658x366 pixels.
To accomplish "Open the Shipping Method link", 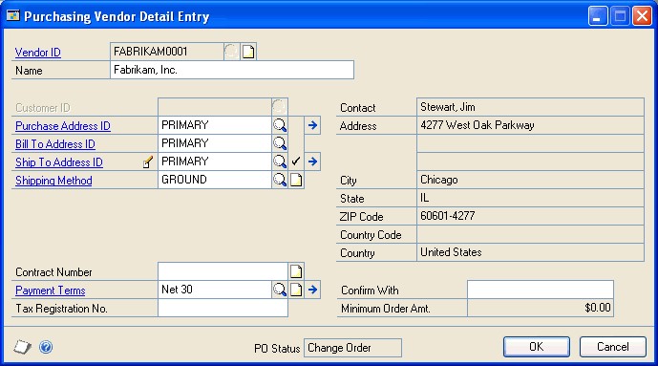I will click(53, 181).
